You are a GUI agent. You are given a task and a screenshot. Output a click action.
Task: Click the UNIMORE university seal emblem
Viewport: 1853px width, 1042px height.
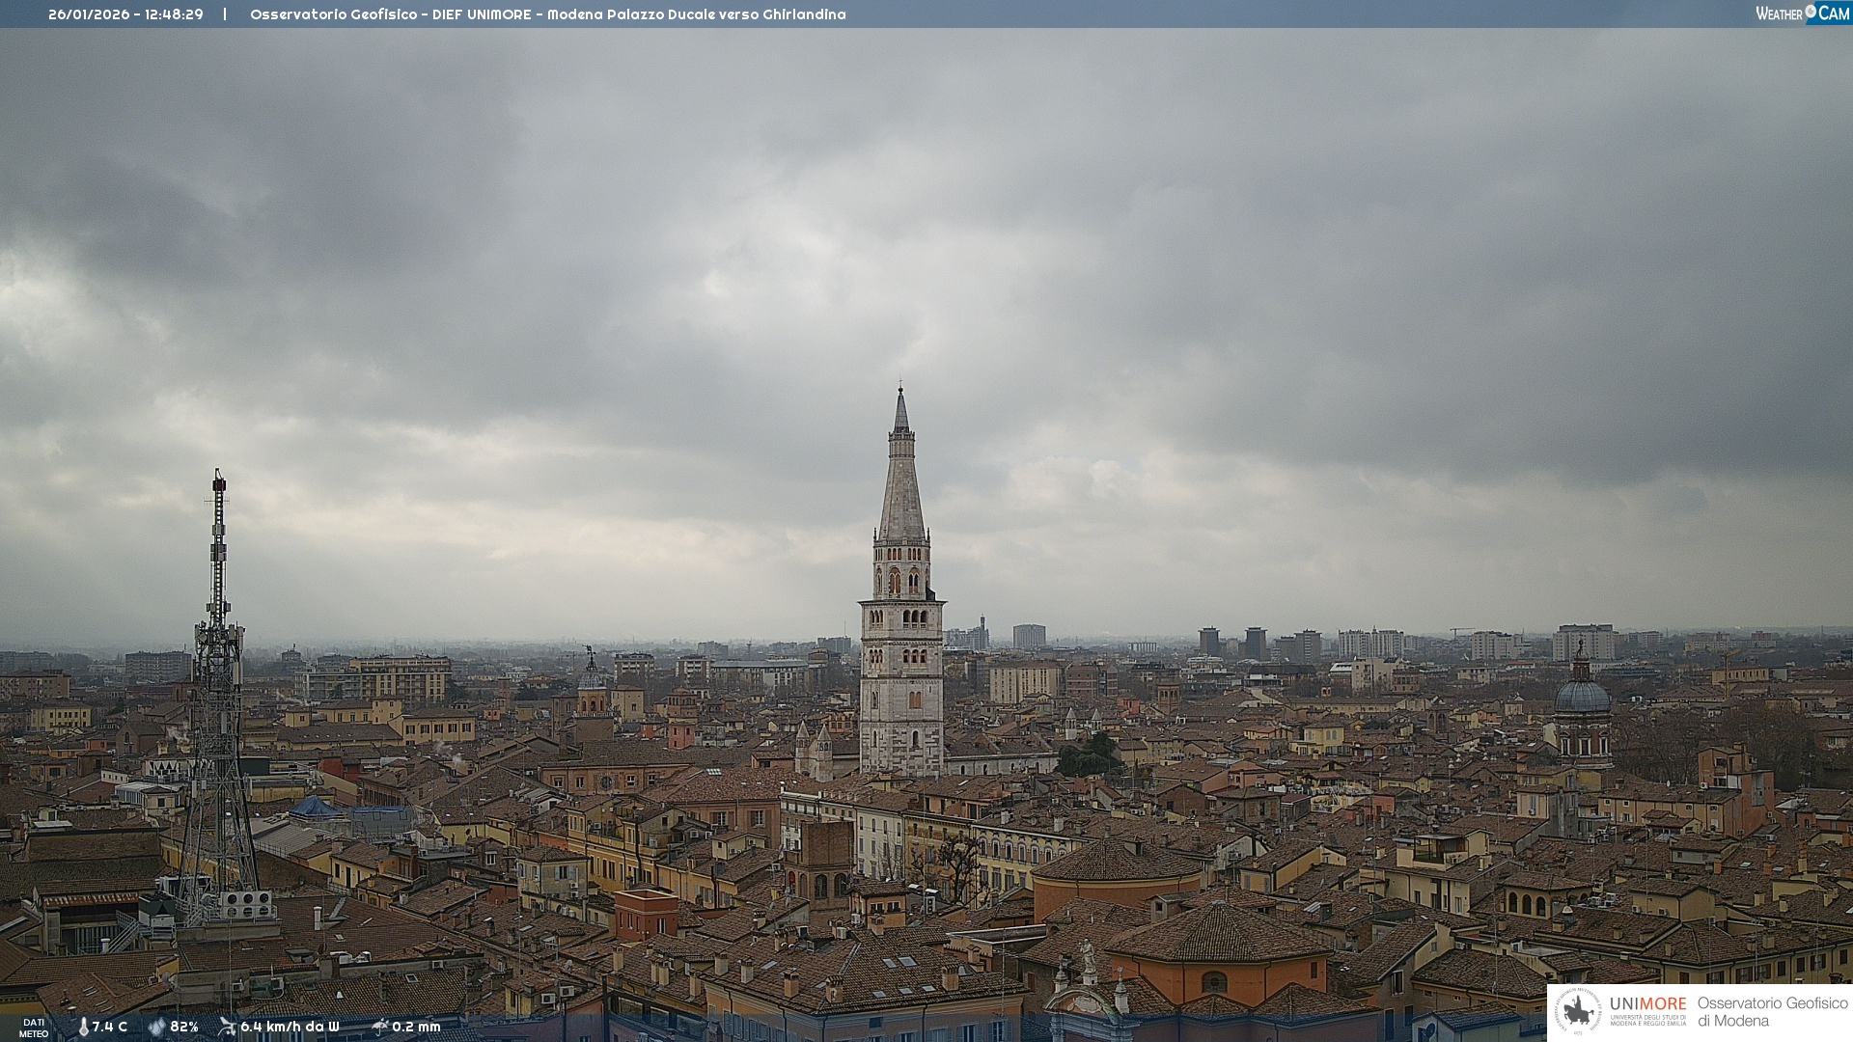(x=1579, y=1011)
